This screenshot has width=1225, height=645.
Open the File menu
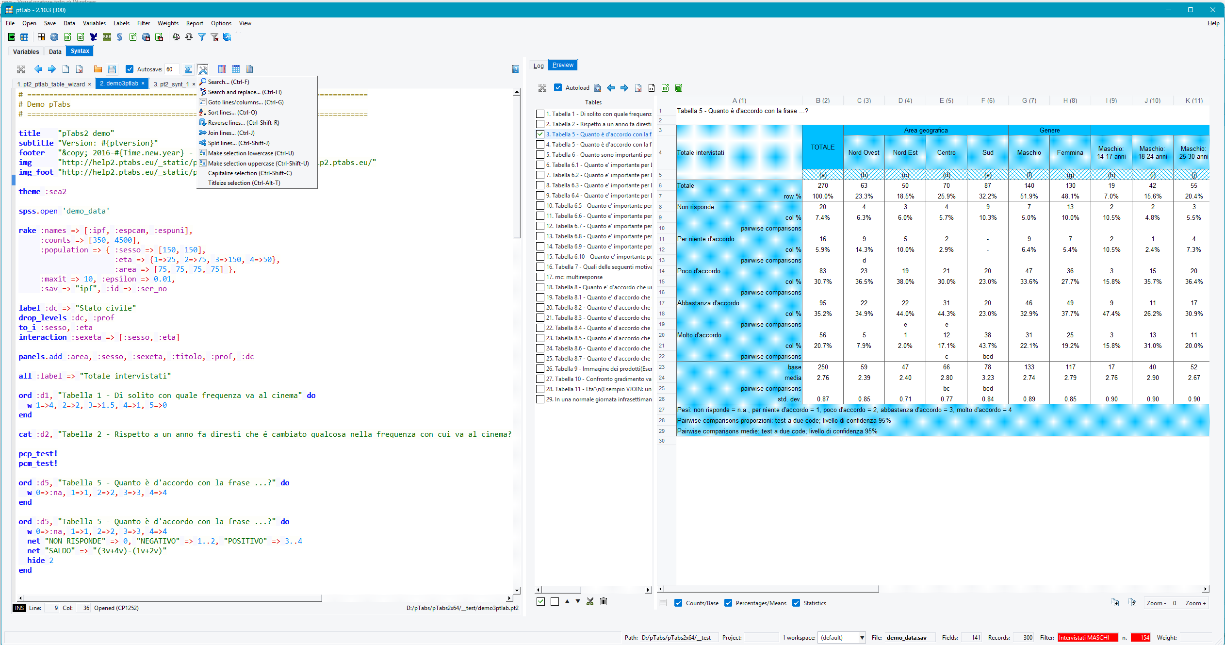[x=10, y=23]
